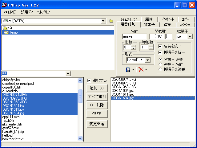The image size is (197, 148).
Task: Open dropdown arrow next to save icon
Action: point(133,70)
